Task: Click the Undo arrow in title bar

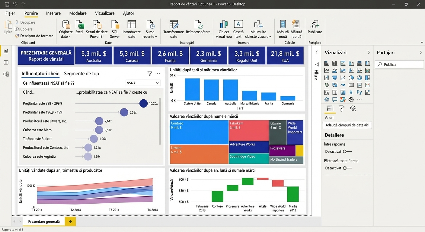Action: (15, 4)
